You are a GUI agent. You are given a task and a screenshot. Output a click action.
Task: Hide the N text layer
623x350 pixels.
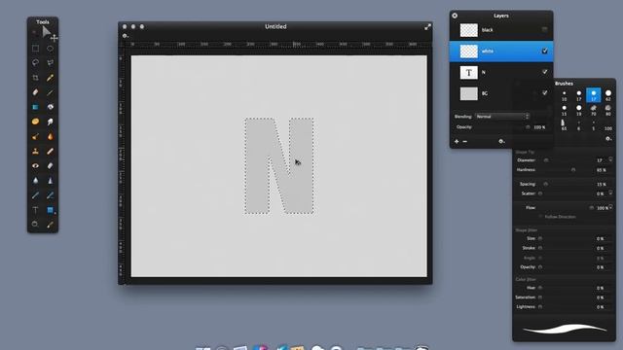coord(544,72)
